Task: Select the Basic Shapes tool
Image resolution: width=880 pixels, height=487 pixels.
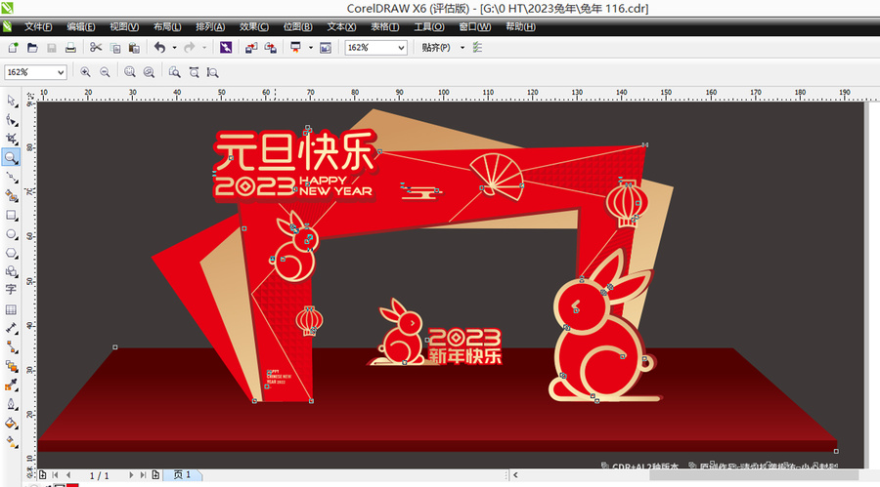Action: tap(11, 271)
